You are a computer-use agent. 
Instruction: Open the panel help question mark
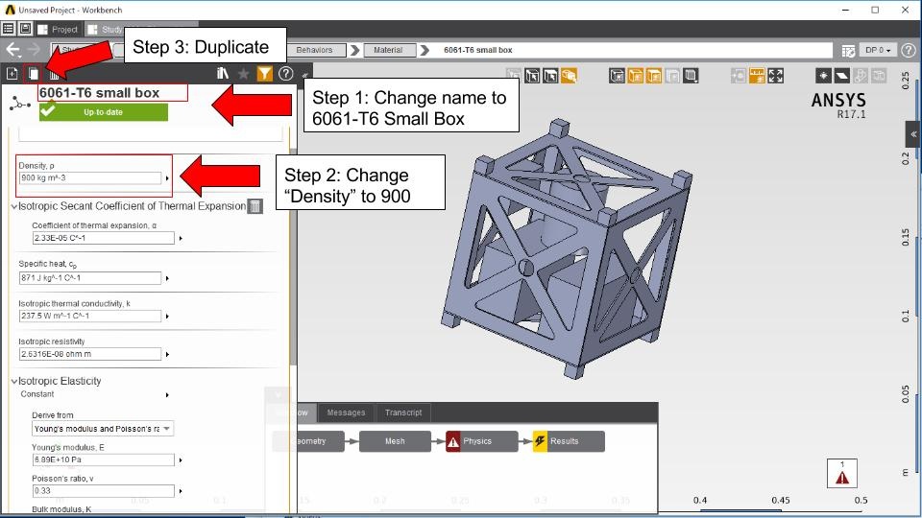286,74
